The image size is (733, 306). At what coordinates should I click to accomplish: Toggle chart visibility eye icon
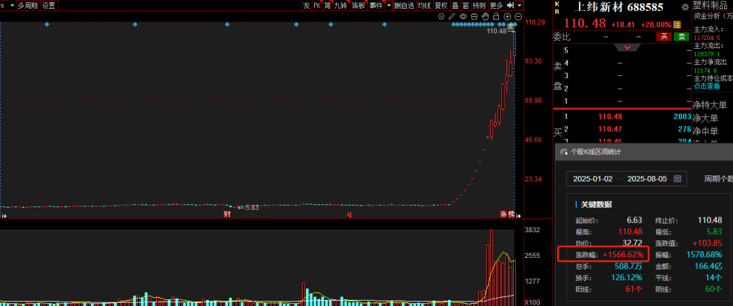[x=464, y=16]
